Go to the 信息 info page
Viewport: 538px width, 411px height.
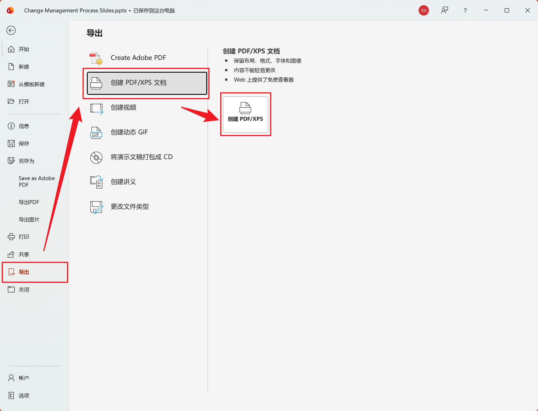click(35, 126)
